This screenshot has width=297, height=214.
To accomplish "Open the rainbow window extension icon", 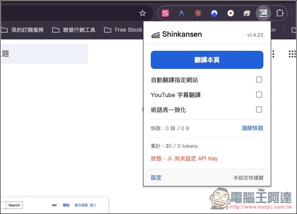I will coord(247,13).
